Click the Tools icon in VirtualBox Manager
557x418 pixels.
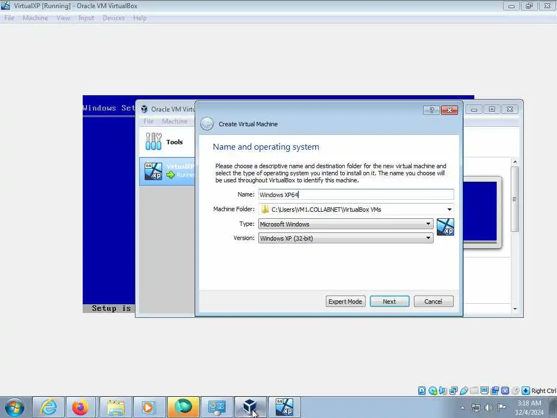click(153, 142)
